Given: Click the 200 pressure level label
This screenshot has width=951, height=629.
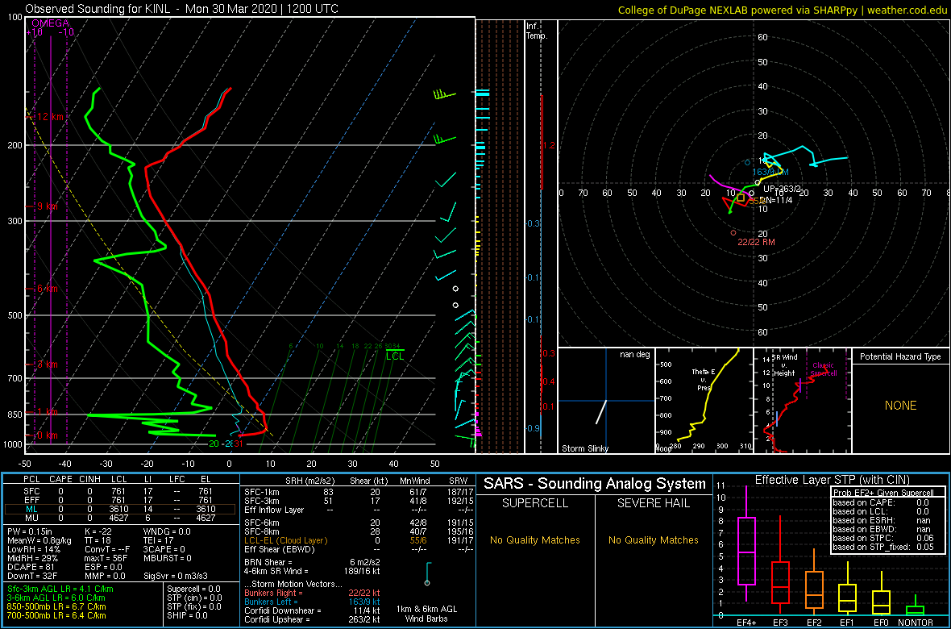Looking at the screenshot, I should pos(13,146).
